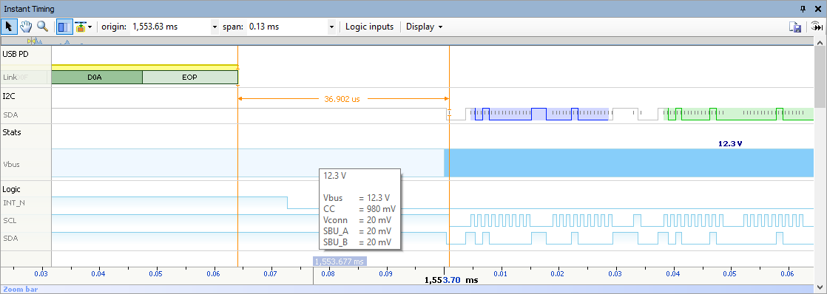827x294 pixels.
Task: Click the save capture icon
Action: tap(795, 27)
